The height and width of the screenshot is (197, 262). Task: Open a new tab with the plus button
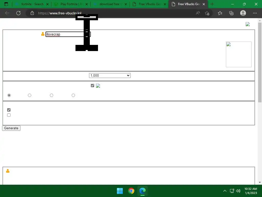point(212,4)
